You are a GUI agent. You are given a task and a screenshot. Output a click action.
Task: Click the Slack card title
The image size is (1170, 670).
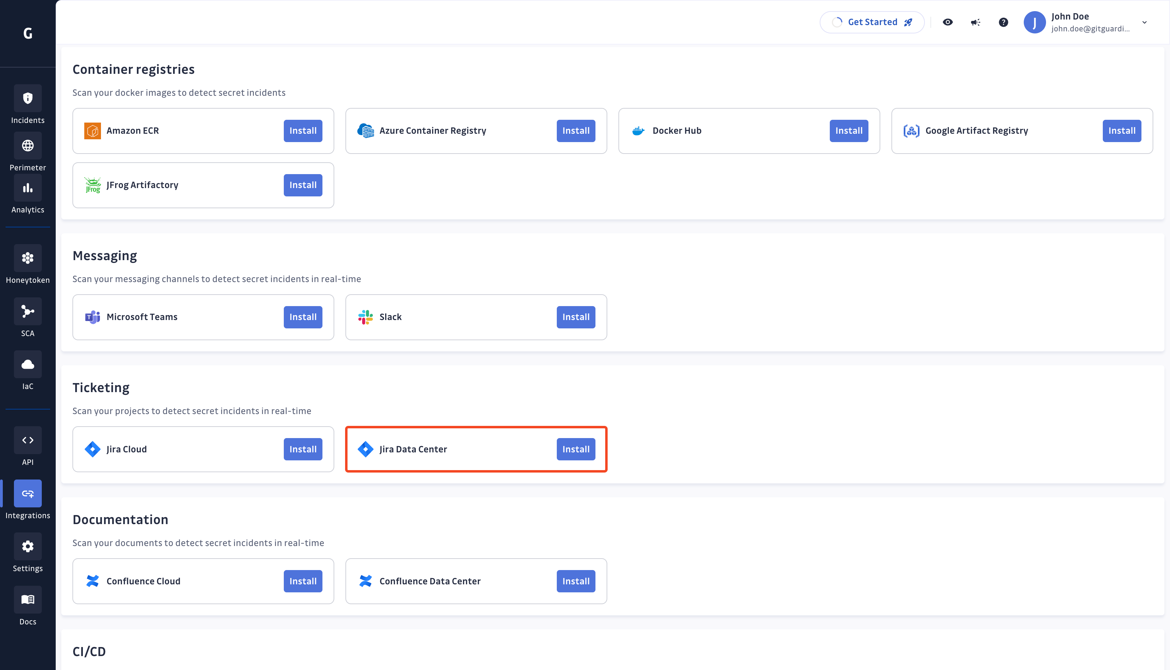coord(390,317)
